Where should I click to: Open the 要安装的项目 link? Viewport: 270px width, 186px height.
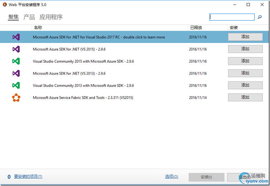(x=28, y=176)
